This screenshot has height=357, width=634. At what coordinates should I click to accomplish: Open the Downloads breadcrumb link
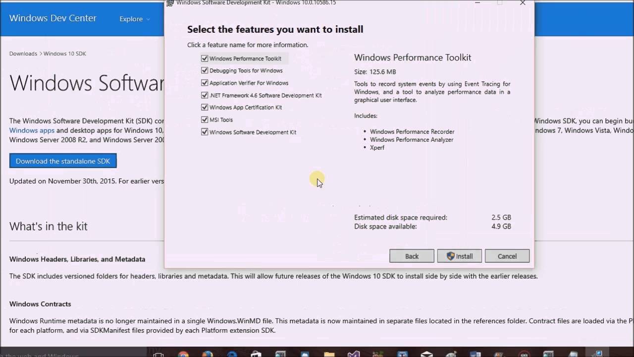pos(23,54)
